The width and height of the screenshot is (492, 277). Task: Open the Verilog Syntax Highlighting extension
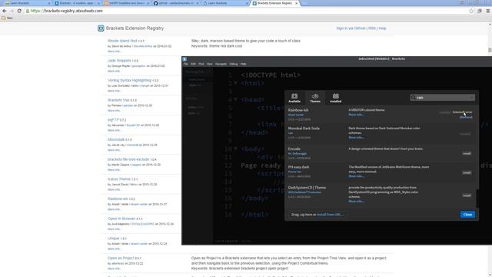point(129,80)
